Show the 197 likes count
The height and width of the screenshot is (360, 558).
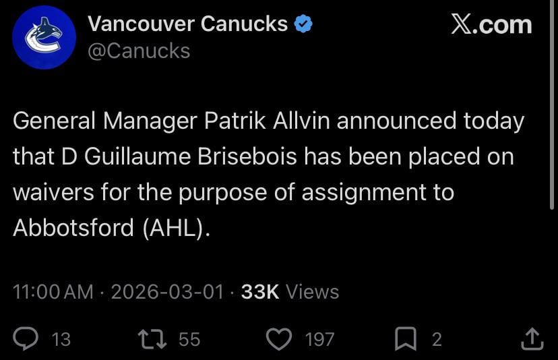pyautogui.click(x=319, y=339)
